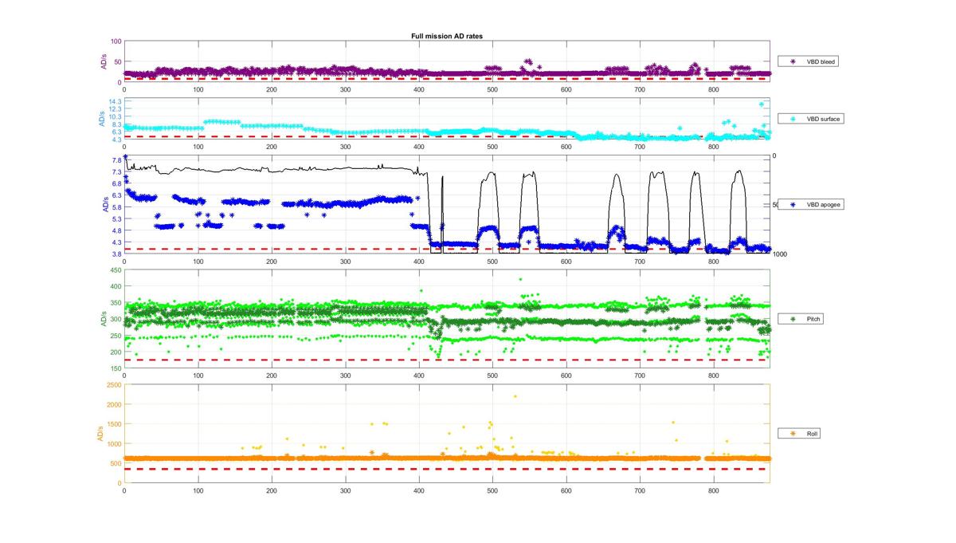Click the '2500' tick label on Roll axis
The width and height of the screenshot is (956, 543).
pyautogui.click(x=114, y=385)
